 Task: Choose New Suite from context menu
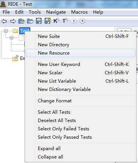pyautogui.click(x=81, y=36)
